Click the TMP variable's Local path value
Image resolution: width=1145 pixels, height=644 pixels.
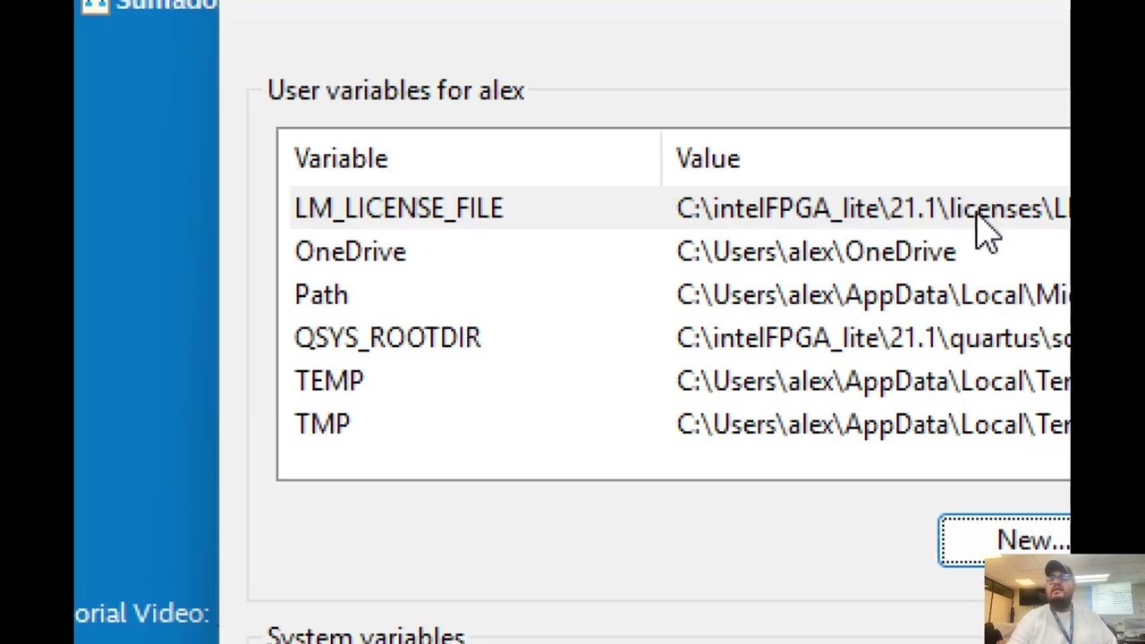coord(872,424)
